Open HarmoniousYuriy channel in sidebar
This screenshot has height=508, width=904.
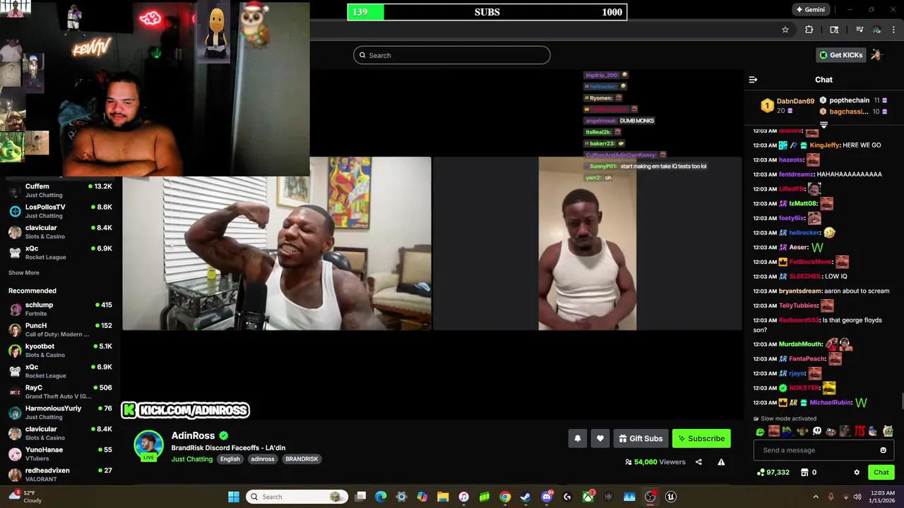pos(60,412)
